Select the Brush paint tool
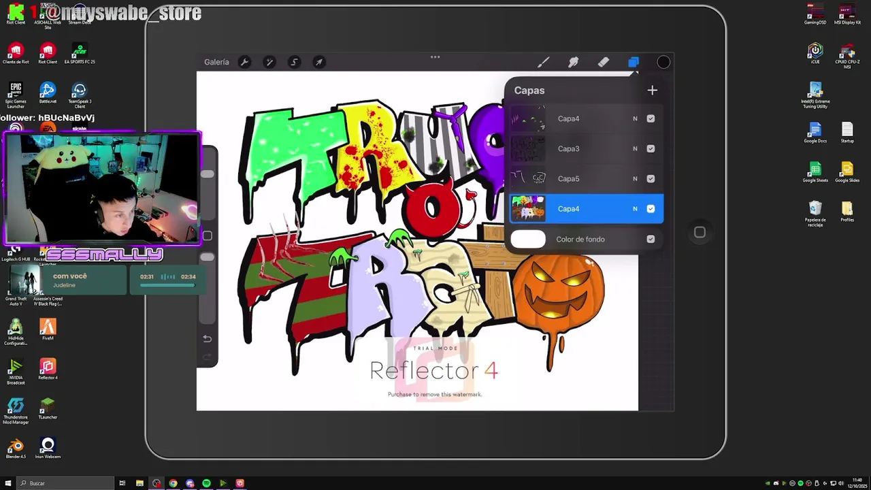Image resolution: width=871 pixels, height=490 pixels. [543, 63]
